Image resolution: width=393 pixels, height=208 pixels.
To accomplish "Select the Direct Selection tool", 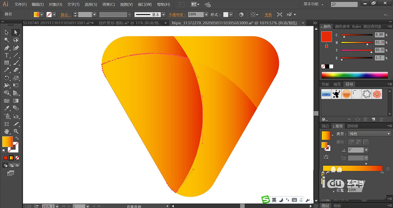I will (x=16, y=32).
